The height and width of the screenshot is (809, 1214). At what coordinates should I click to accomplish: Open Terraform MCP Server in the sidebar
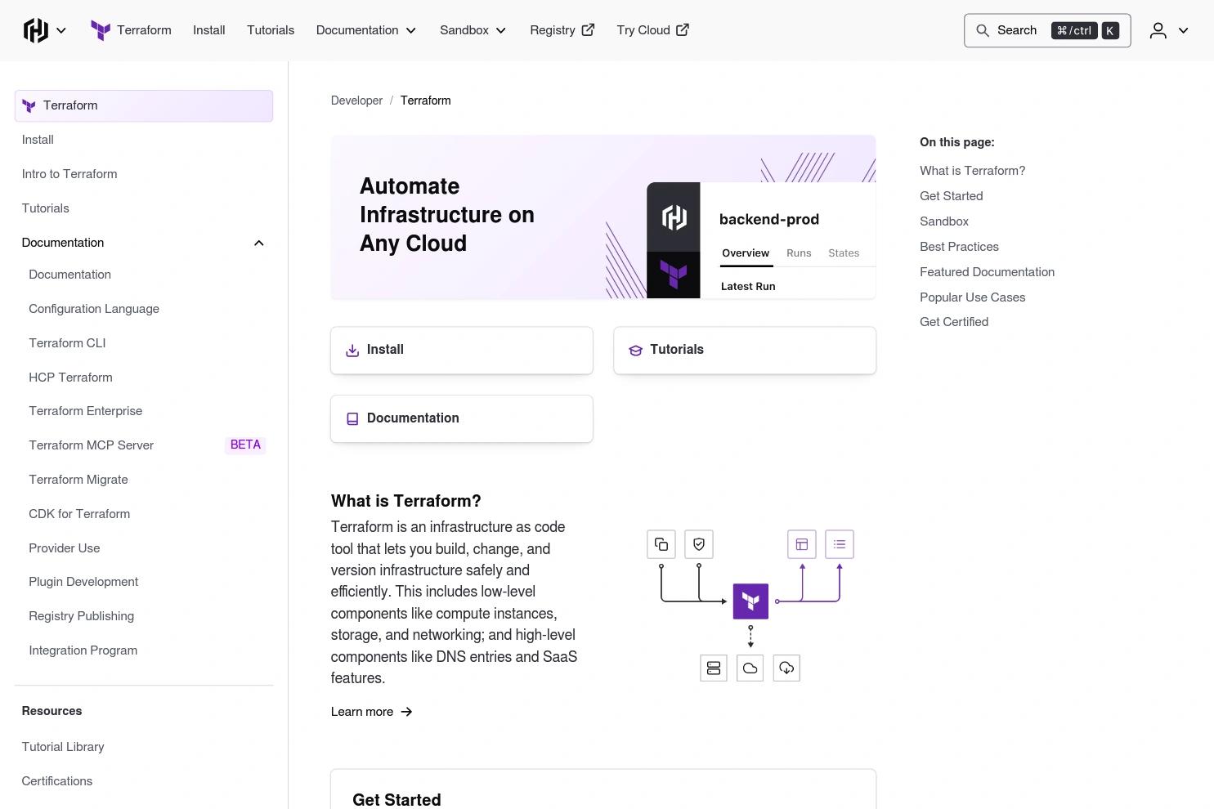tap(92, 445)
